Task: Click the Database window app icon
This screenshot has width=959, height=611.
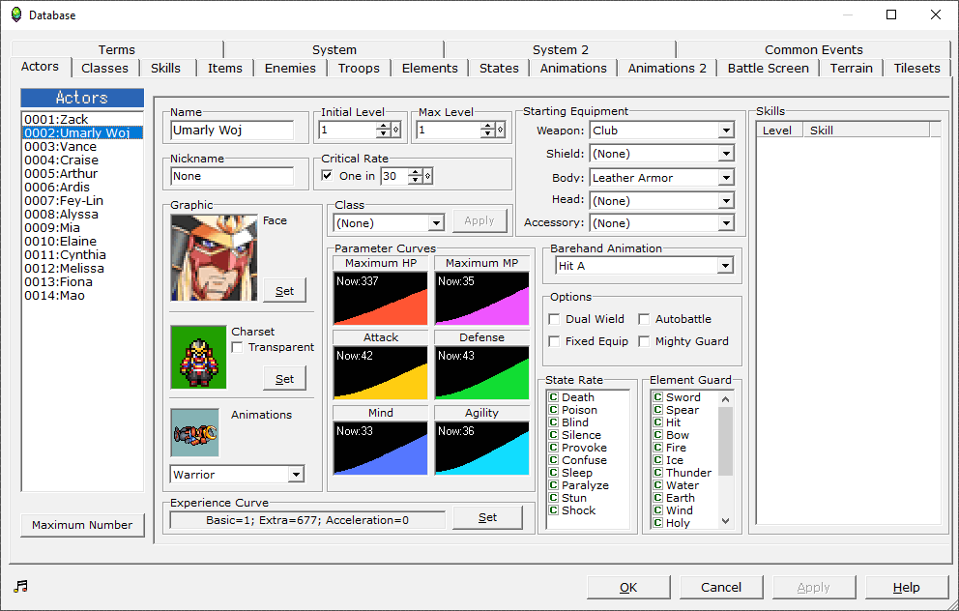Action: click(x=16, y=15)
